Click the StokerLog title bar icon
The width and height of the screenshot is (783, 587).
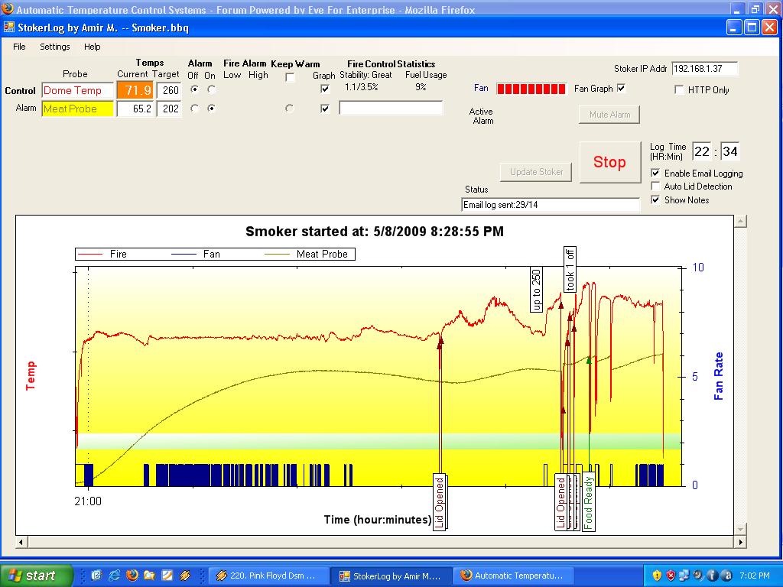pos(9,28)
